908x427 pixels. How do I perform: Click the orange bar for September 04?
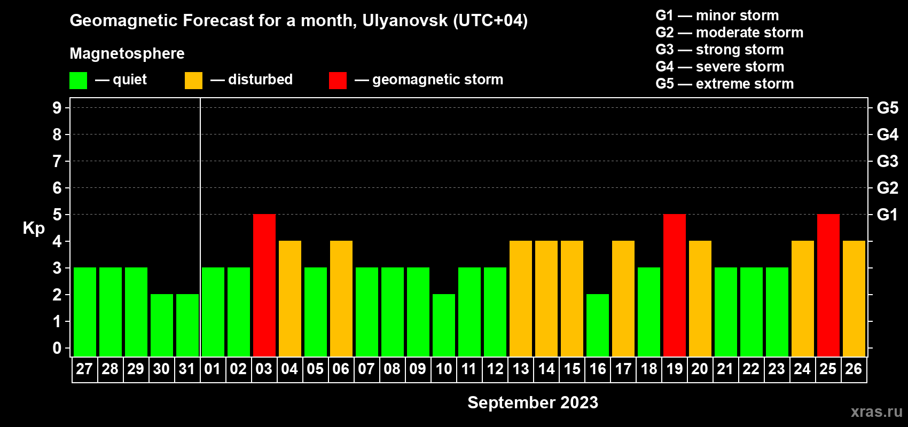tap(290, 299)
